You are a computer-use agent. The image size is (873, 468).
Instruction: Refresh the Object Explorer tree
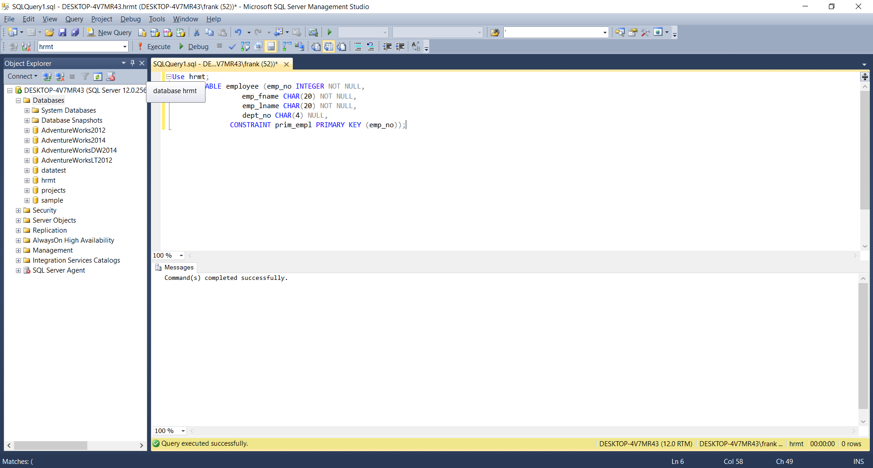tap(98, 76)
